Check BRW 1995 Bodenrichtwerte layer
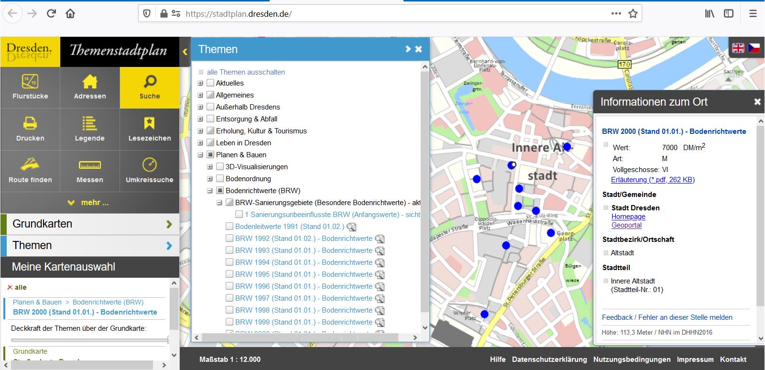The width and height of the screenshot is (765, 370). [229, 274]
